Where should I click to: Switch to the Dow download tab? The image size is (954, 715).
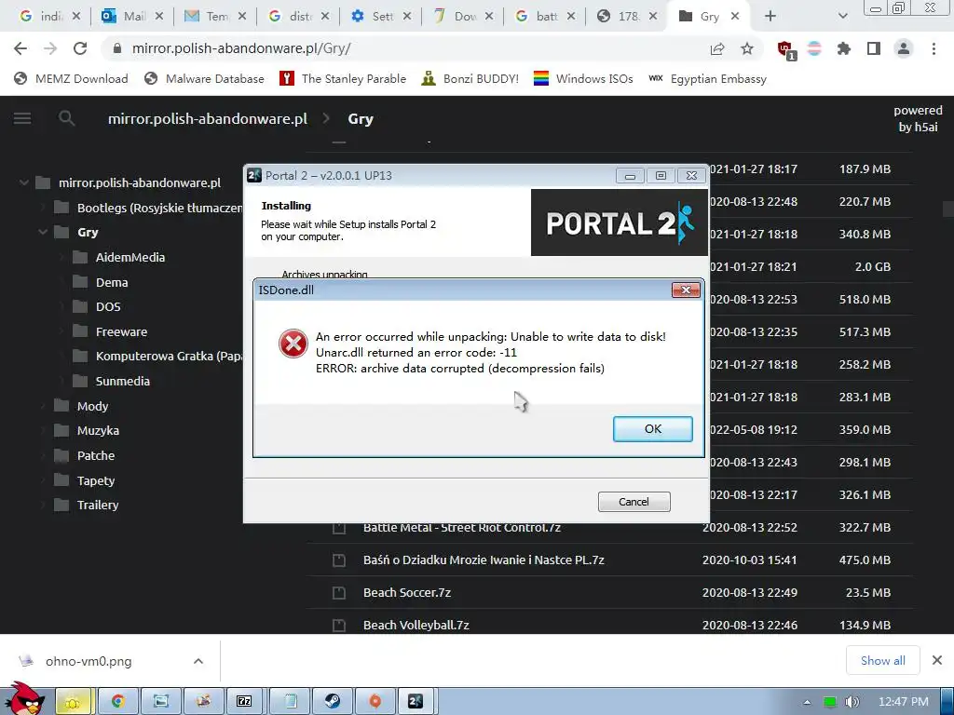point(462,17)
